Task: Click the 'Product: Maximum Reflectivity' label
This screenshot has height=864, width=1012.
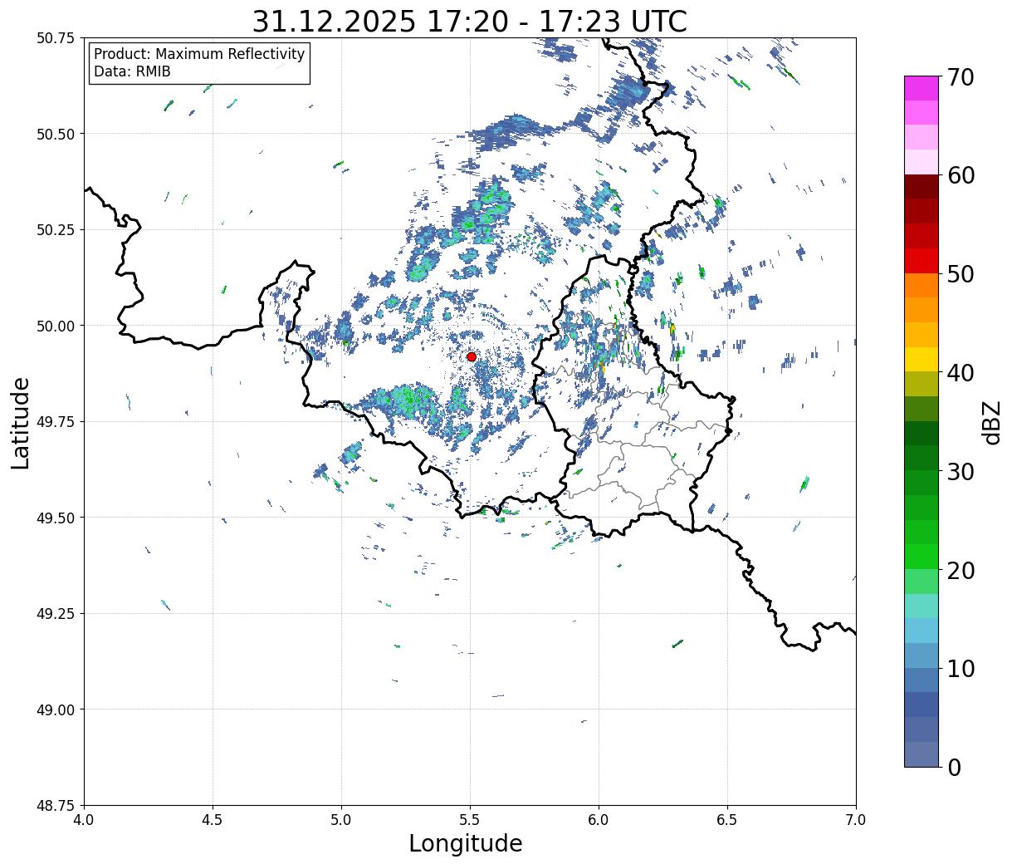Action: coord(199,54)
